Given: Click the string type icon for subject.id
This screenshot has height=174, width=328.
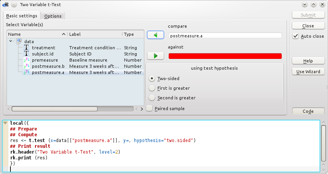Looking at the screenshot, I should (x=26, y=54).
